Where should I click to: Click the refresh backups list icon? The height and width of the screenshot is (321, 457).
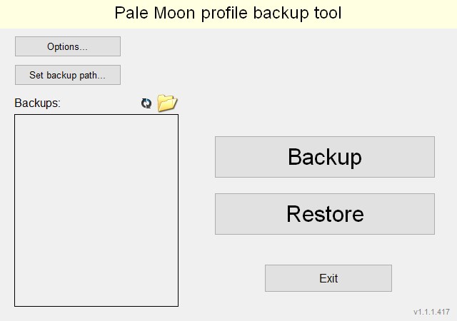pos(146,103)
